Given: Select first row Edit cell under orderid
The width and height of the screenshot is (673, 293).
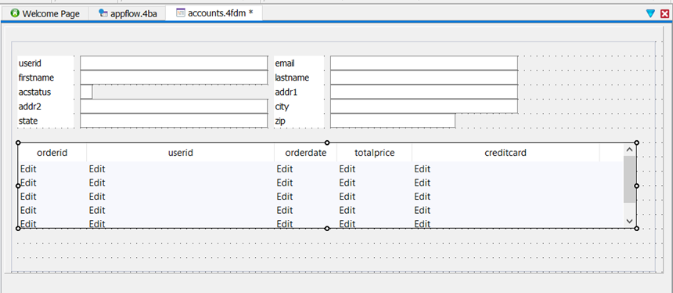Looking at the screenshot, I should tap(28, 169).
